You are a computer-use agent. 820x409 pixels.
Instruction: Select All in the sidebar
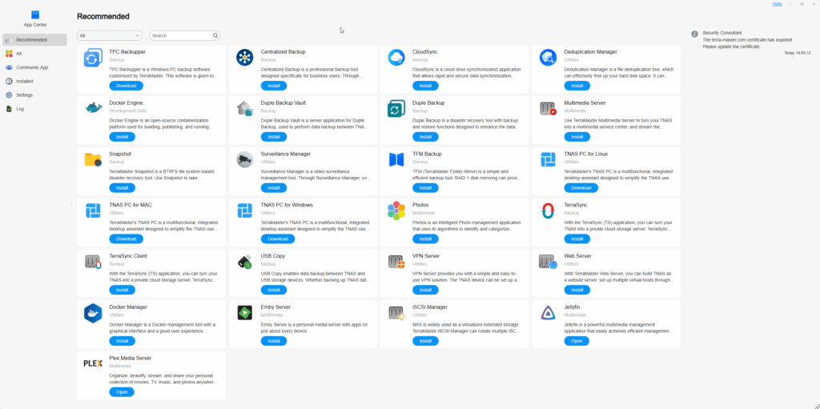point(34,54)
